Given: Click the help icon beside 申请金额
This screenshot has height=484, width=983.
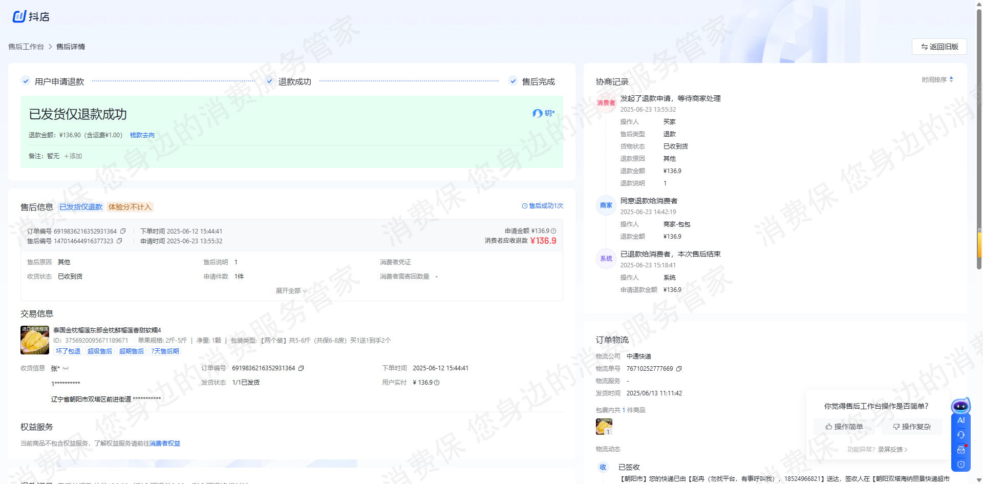Looking at the screenshot, I should point(553,232).
